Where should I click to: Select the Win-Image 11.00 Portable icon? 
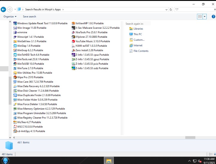click(15, 28)
